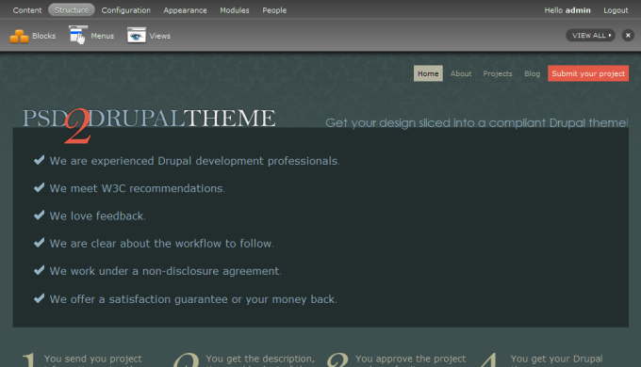641x367 pixels.
Task: Open the Projects page link
Action: 498,73
